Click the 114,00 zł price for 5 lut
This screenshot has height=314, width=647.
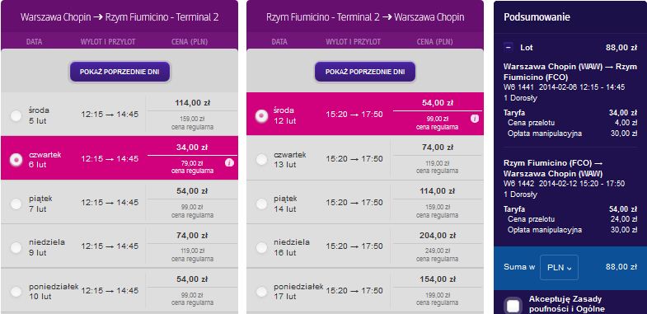click(x=192, y=103)
